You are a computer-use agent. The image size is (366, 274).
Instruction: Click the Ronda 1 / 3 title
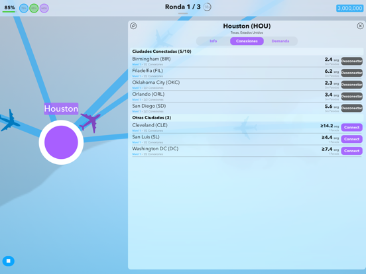pyautogui.click(x=183, y=7)
